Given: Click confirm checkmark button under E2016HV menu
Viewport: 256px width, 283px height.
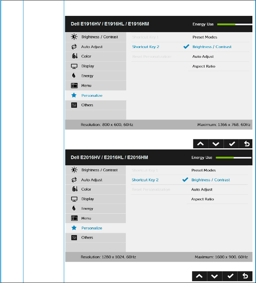Looking at the screenshot, I should [230, 276].
